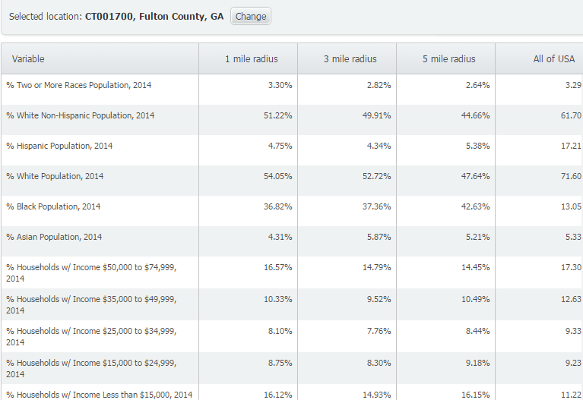Image resolution: width=583 pixels, height=400 pixels.
Task: Select Households w/ Income $15,000 to $24,999 row
Action: (x=91, y=368)
